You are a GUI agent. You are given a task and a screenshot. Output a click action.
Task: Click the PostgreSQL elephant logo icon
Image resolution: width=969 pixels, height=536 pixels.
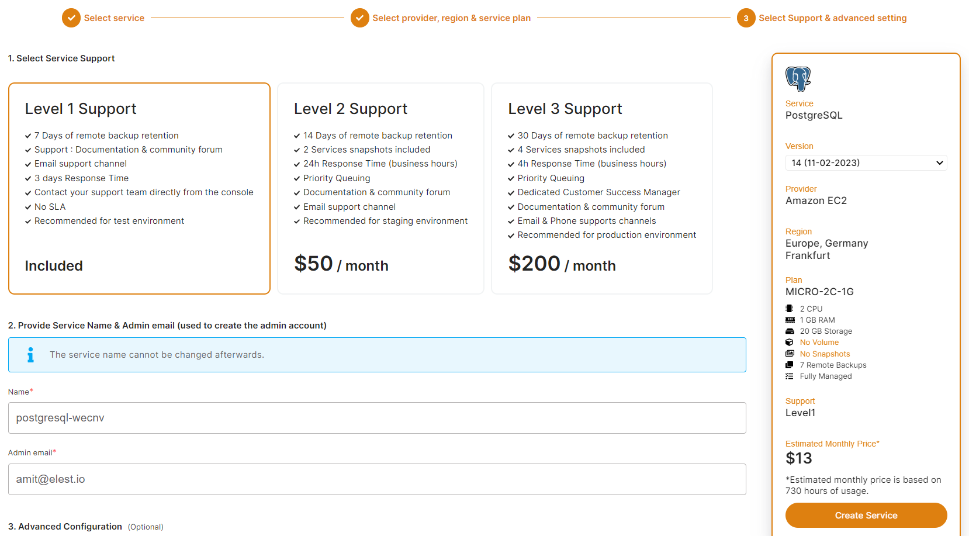tap(798, 78)
